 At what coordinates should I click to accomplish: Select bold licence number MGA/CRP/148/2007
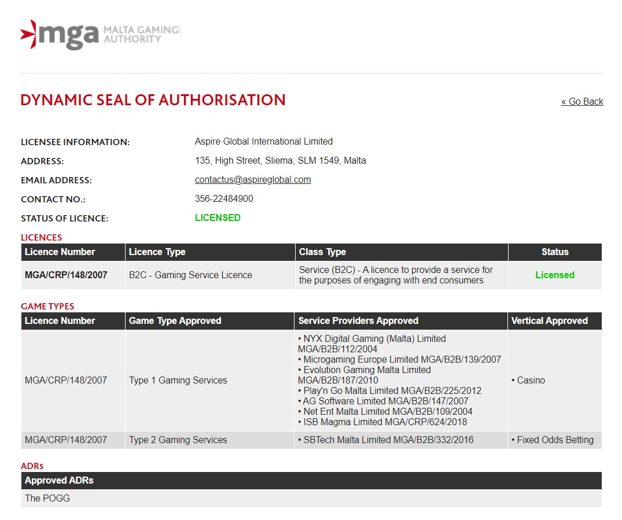pyautogui.click(x=66, y=275)
